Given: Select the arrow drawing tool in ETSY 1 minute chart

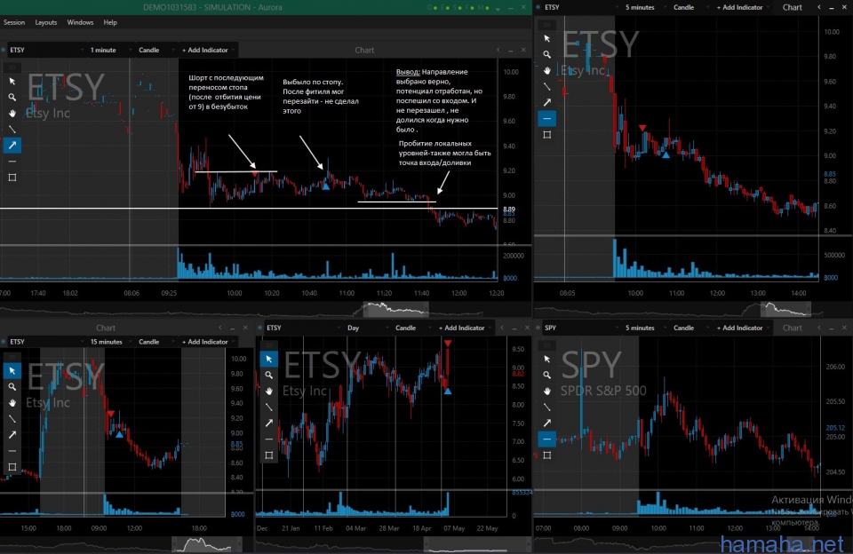Looking at the screenshot, I should [x=12, y=146].
